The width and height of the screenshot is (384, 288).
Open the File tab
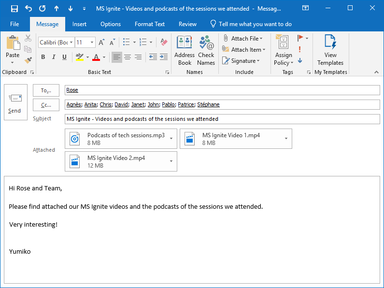pos(14,24)
